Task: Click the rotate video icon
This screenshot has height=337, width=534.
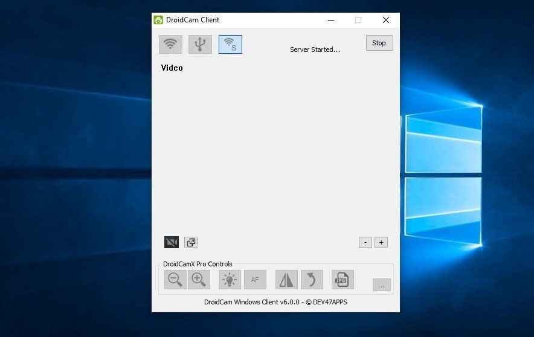Action: tap(312, 280)
